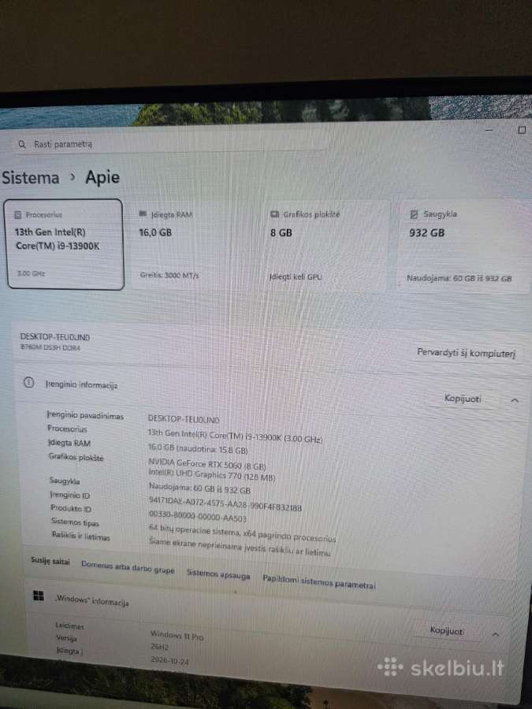The image size is (532, 709).
Task: Focus the 'Rasti parametrą' search field
Action: [x=172, y=144]
